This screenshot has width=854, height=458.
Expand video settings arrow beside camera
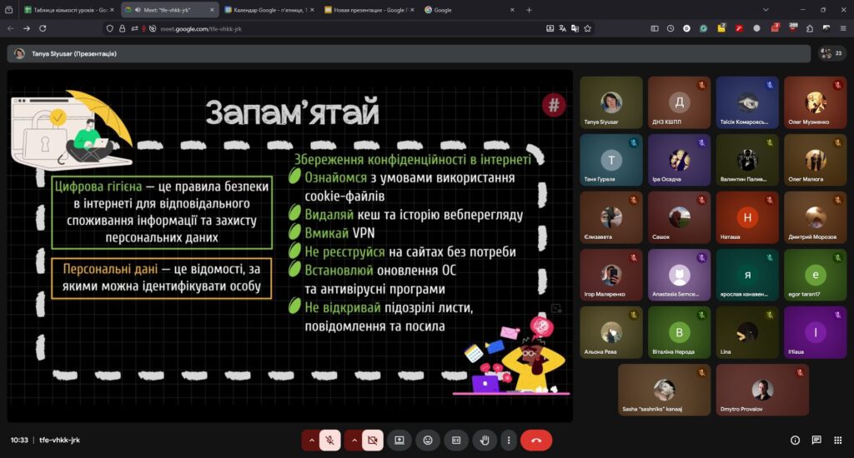[x=354, y=440]
